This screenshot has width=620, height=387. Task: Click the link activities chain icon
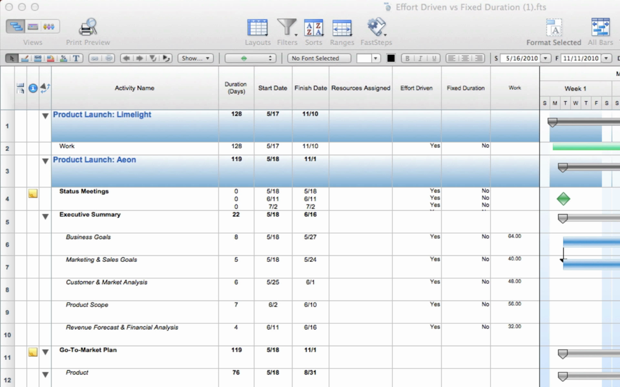(95, 59)
